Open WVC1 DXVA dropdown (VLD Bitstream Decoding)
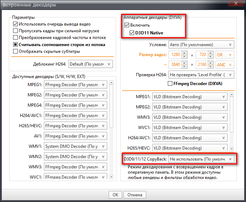The height and width of the screenshot is (202, 246). coord(190,127)
